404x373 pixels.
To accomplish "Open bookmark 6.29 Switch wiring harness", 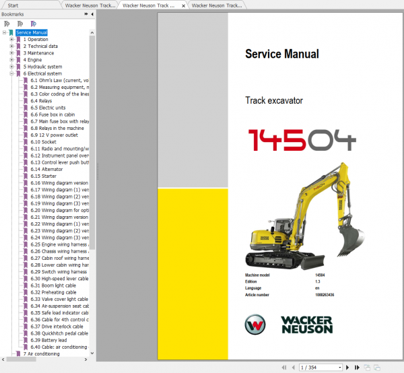I will (x=59, y=272).
